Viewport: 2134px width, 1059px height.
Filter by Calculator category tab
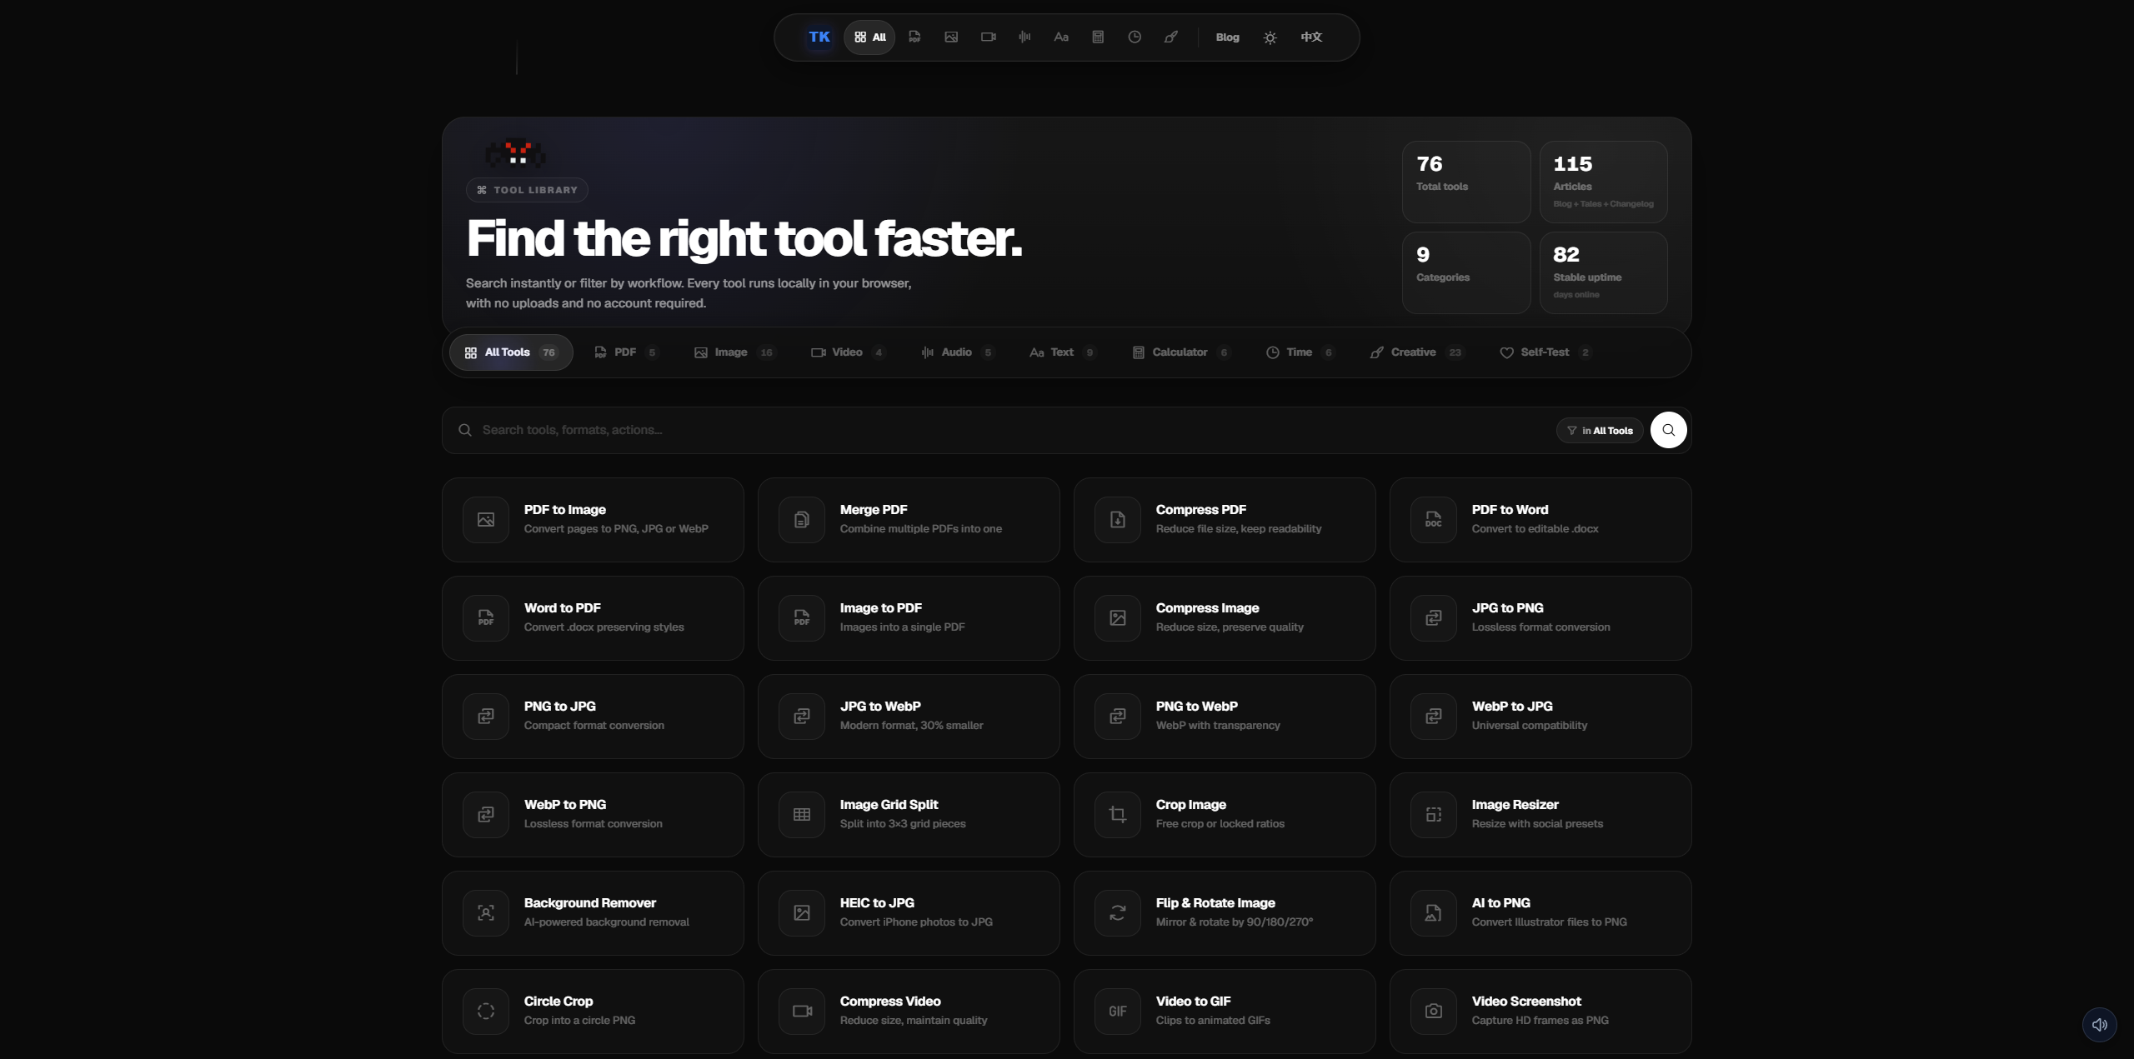[x=1181, y=352]
